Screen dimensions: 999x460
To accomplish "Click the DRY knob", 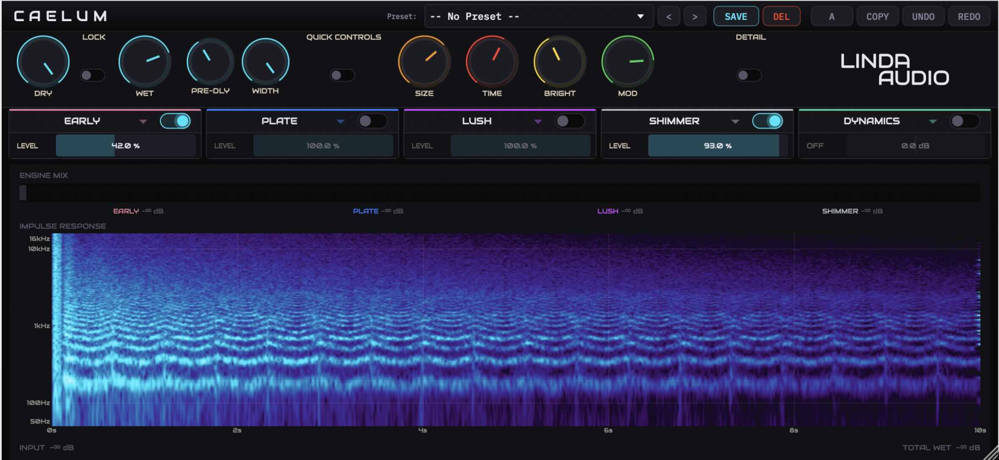I will (x=43, y=62).
